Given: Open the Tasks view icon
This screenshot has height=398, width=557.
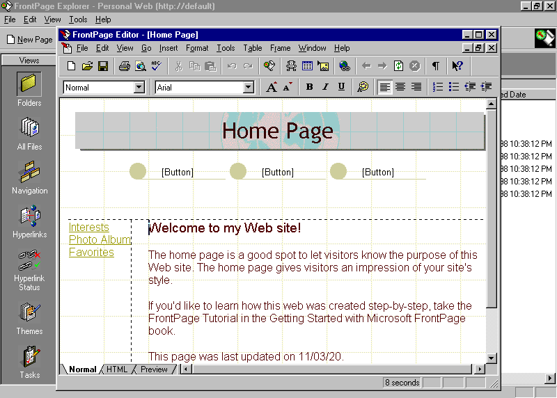Looking at the screenshot, I should (29, 362).
